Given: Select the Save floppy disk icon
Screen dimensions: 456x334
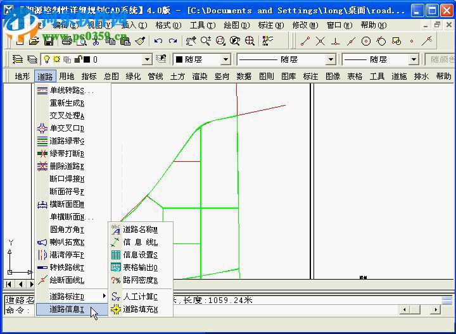Looking at the screenshot, I should pos(49,41).
